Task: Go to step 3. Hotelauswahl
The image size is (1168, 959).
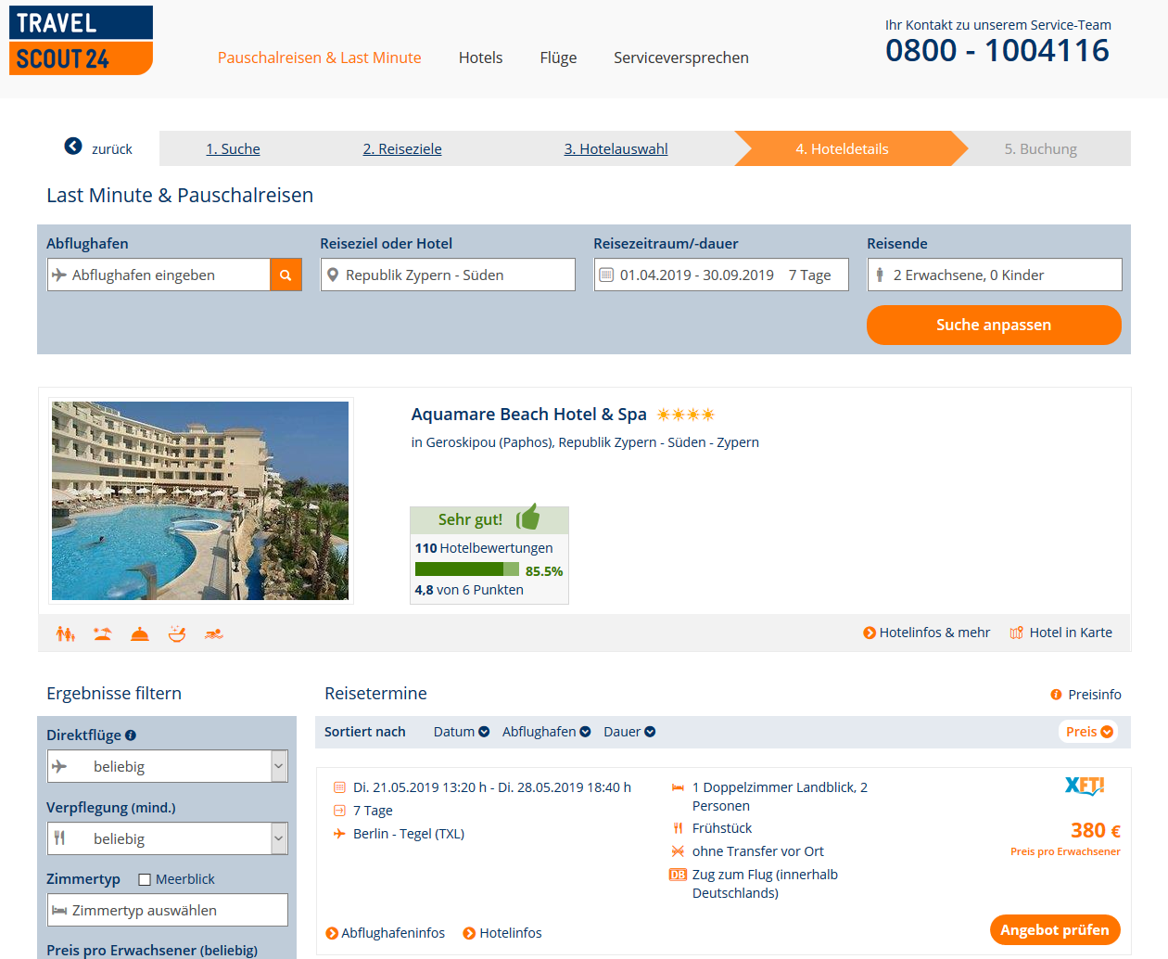Action: [616, 148]
